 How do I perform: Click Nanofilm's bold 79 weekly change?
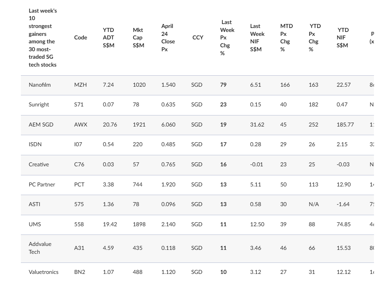coord(223,85)
